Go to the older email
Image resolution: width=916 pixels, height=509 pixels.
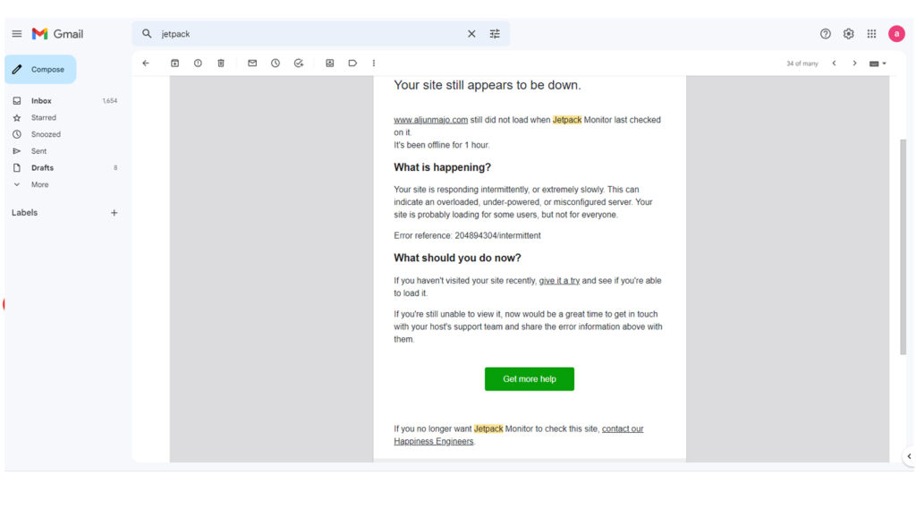click(854, 64)
